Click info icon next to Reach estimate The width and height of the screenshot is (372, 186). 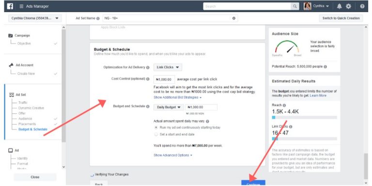284,105
